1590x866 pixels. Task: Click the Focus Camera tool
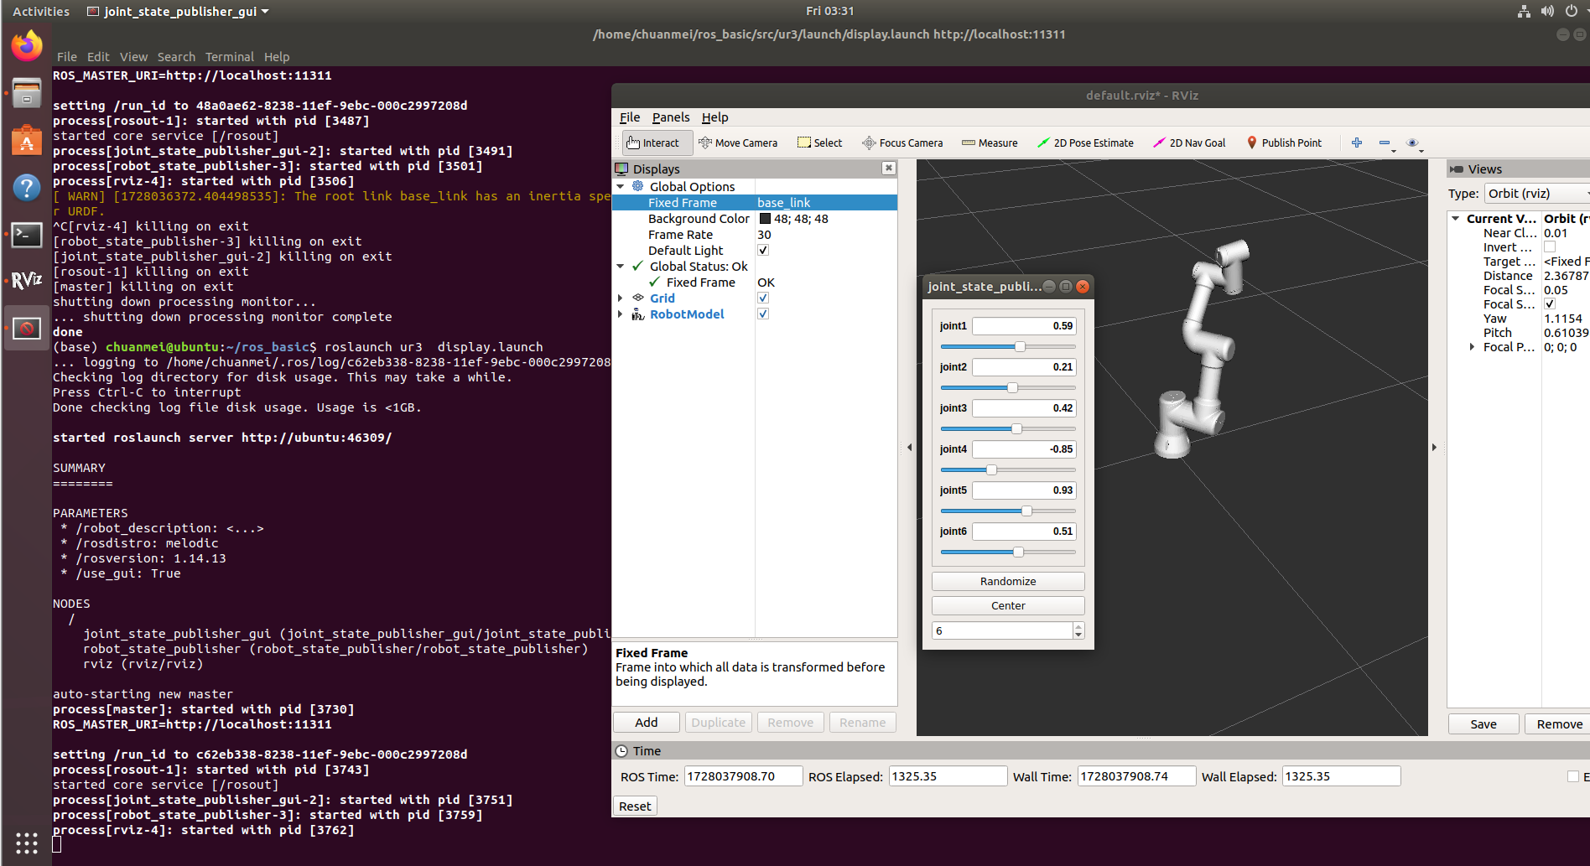pos(902,143)
